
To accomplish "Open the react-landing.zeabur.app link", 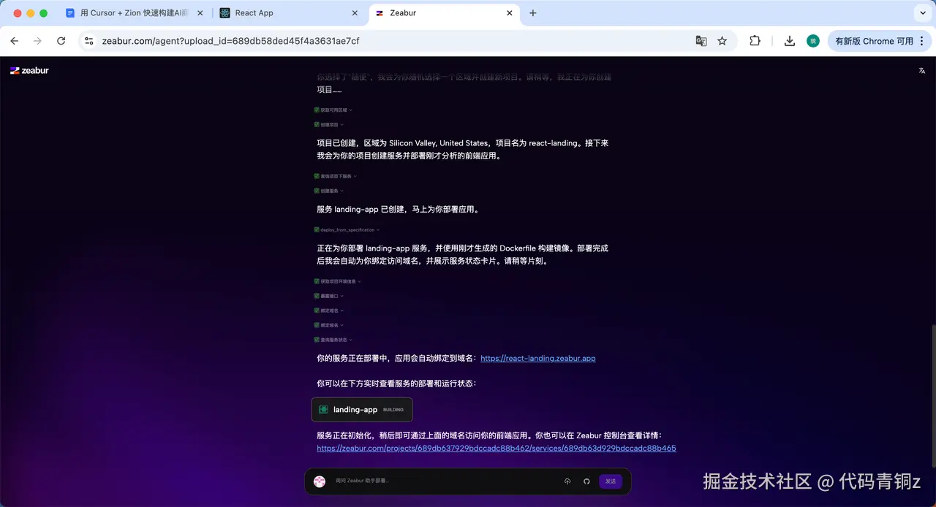I will [538, 359].
